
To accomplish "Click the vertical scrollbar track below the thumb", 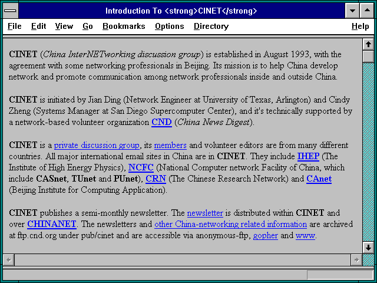I will click(x=368, y=152).
